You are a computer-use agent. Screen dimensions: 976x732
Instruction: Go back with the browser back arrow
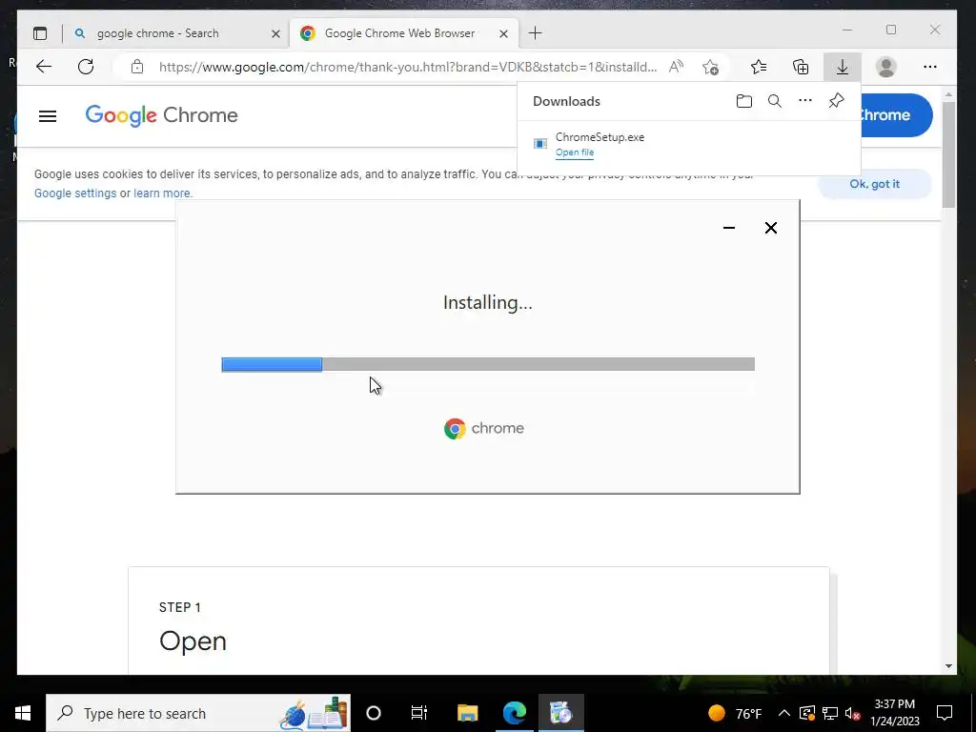pos(44,67)
